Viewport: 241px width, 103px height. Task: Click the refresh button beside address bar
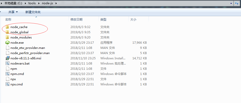(236, 3)
